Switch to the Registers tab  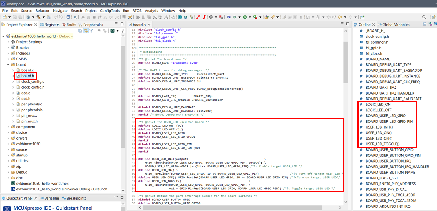click(x=50, y=25)
